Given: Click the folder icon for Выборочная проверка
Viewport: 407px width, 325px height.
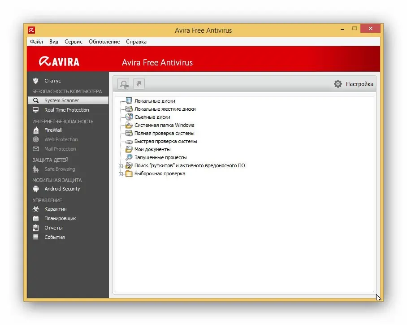Looking at the screenshot, I should tap(129, 173).
